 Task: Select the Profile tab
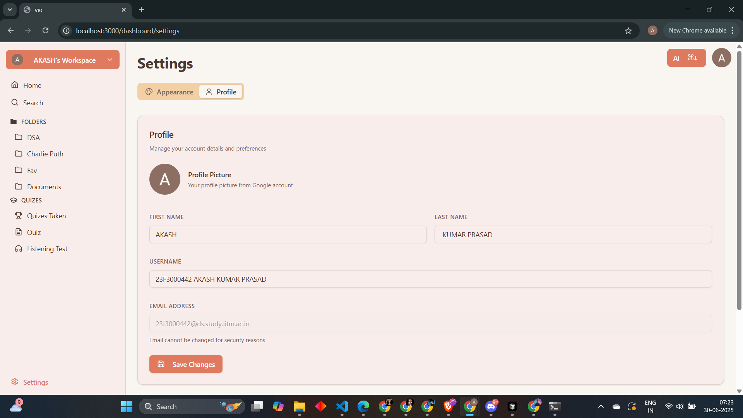(x=221, y=92)
